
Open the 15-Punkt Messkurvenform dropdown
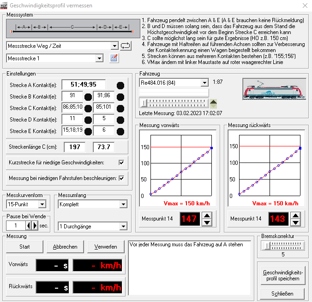(x=42, y=204)
